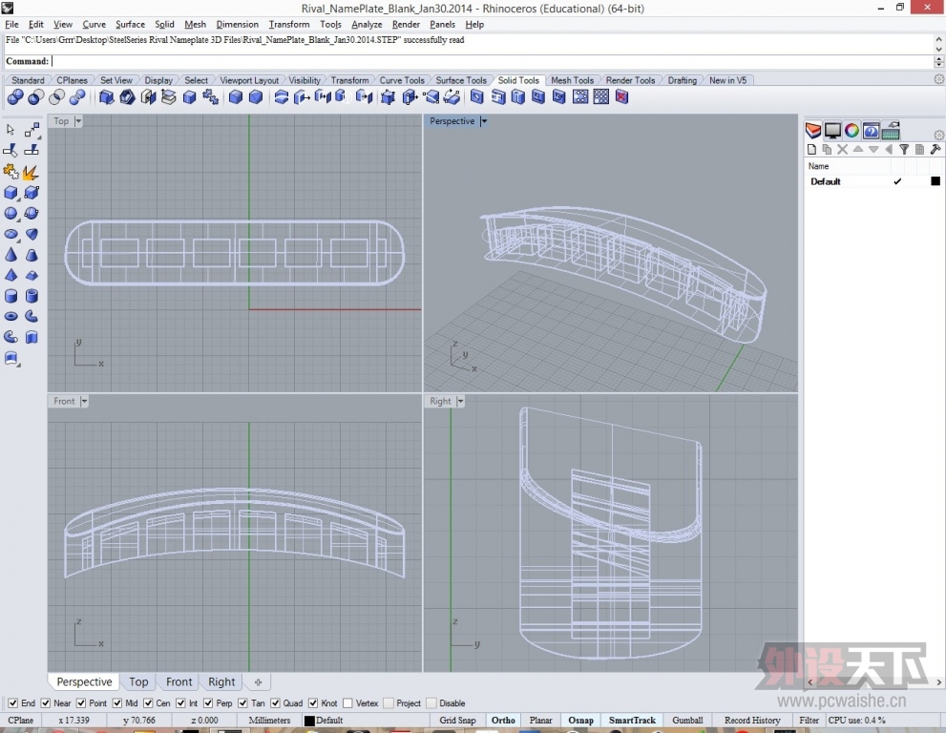Screen dimensions: 946x733
Task: Click the Cone tool in sidebar
Action: (x=11, y=254)
